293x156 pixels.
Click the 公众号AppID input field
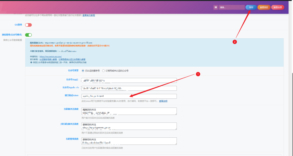pyautogui.click(x=129, y=80)
